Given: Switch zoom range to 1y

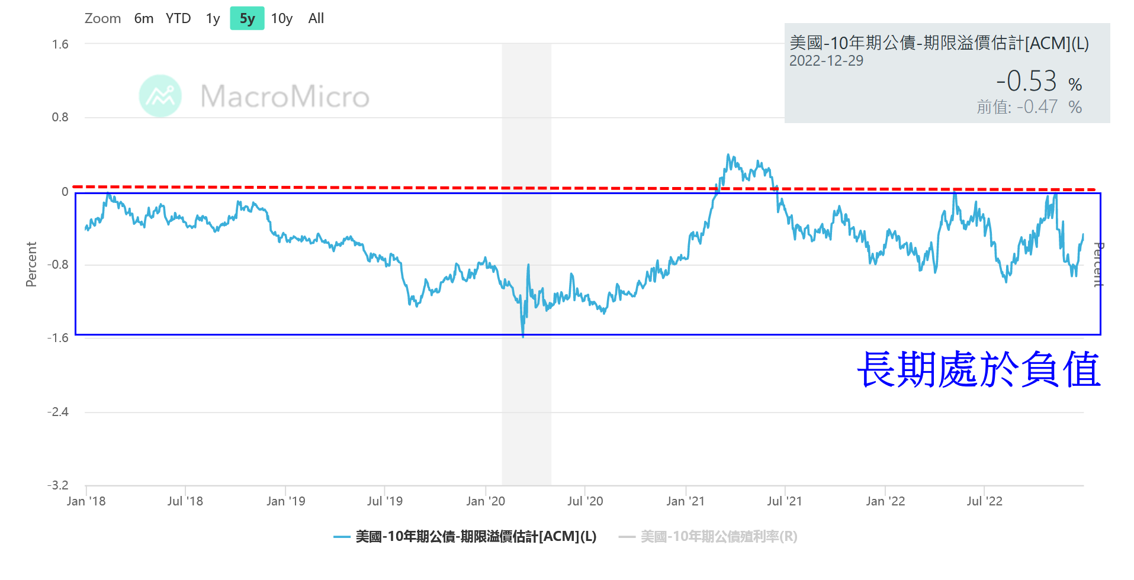Looking at the screenshot, I should [213, 18].
